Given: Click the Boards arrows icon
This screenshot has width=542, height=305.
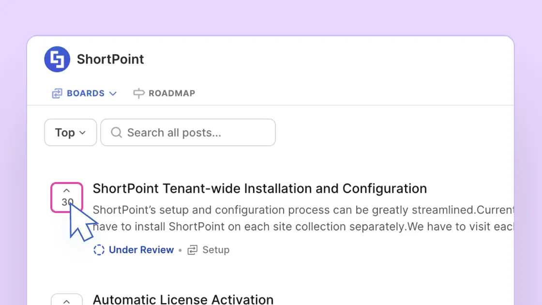Looking at the screenshot, I should [x=57, y=93].
